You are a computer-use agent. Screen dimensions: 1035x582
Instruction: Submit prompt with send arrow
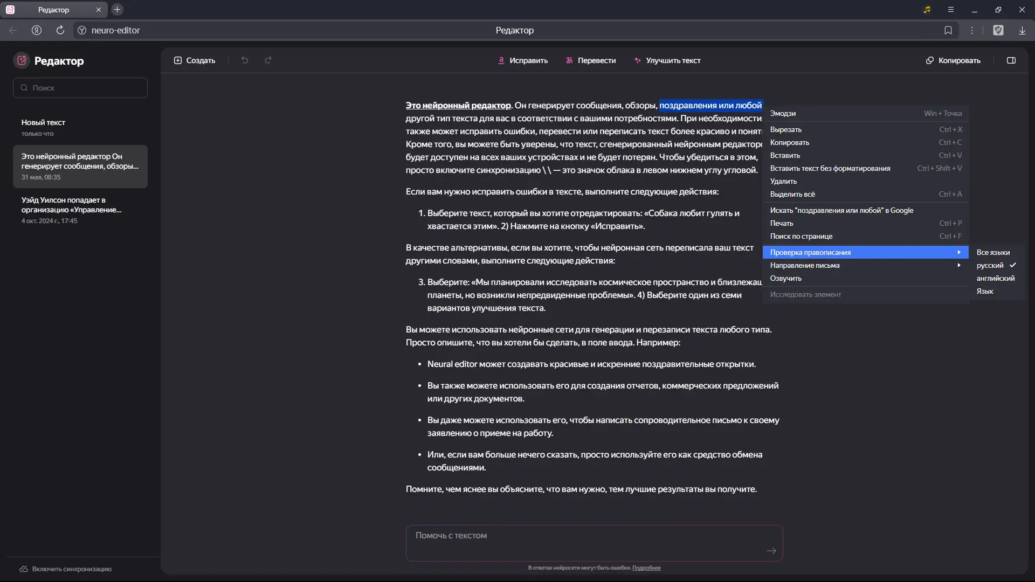tap(771, 551)
